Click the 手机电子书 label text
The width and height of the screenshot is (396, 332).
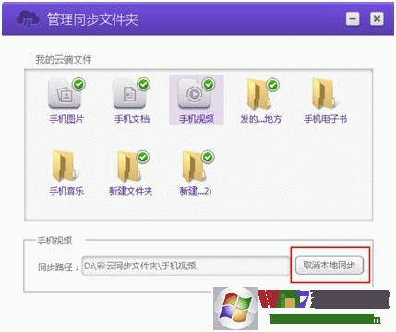[x=326, y=119]
